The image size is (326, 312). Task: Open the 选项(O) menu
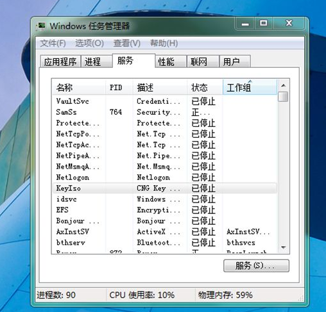(89, 44)
